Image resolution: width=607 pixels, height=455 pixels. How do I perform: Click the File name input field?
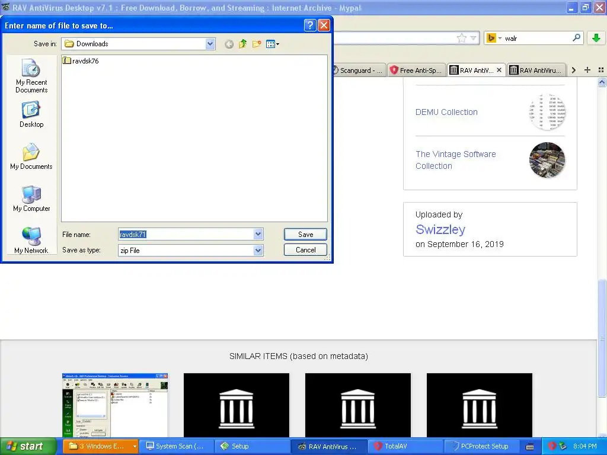(x=186, y=234)
